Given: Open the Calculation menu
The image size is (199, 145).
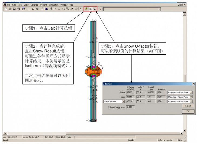Looking at the screenshot, I should point(53,5).
